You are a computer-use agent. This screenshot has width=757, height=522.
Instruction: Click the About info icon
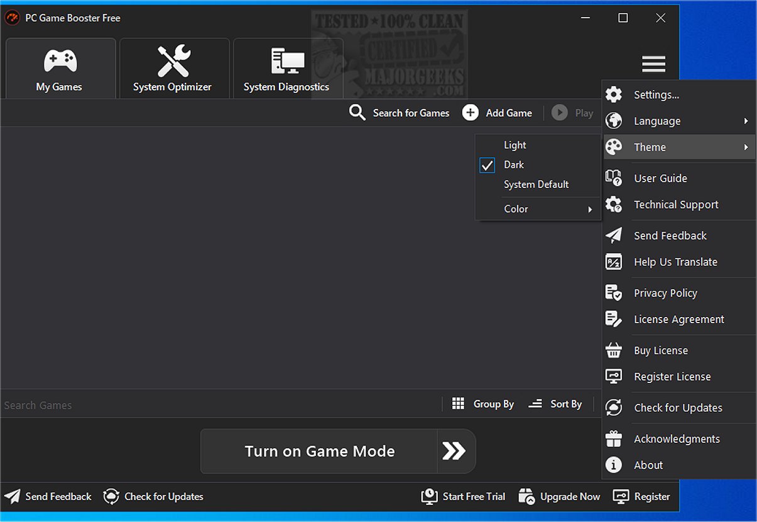tap(614, 465)
